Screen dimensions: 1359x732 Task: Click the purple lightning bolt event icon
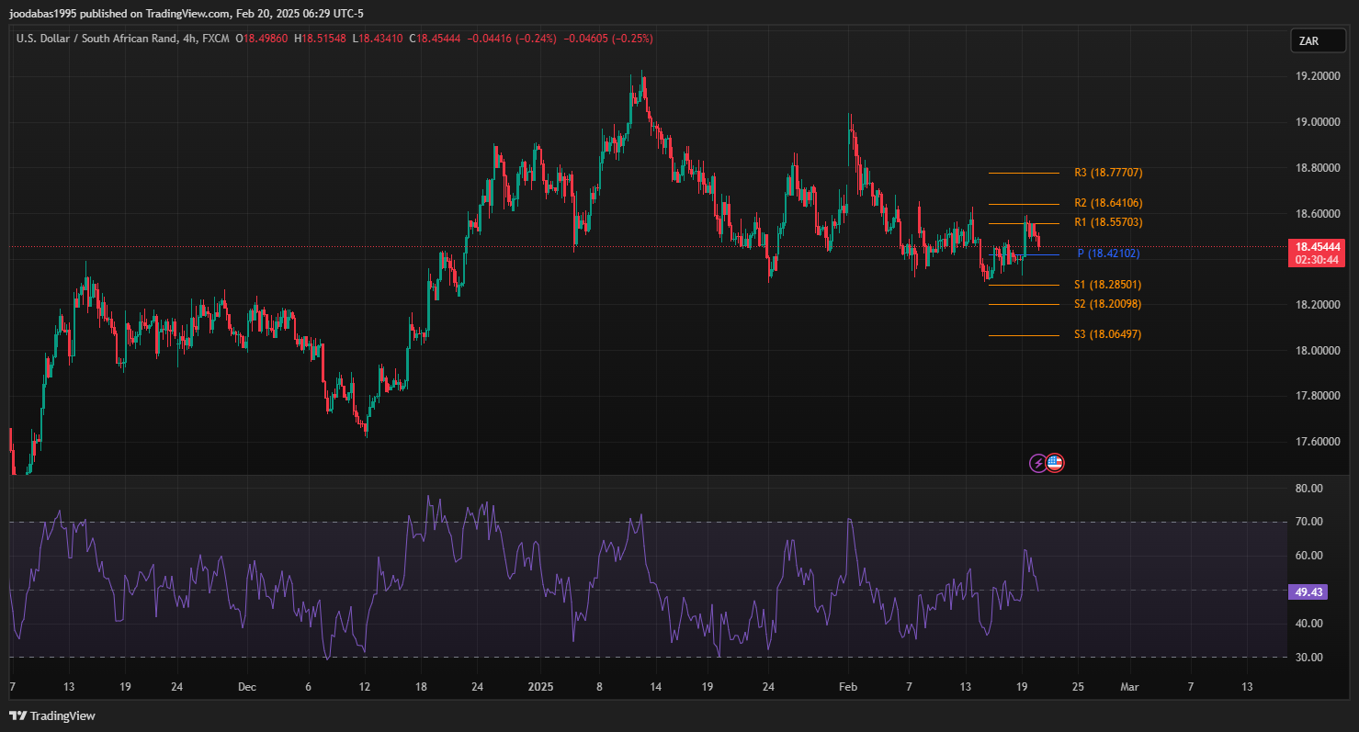click(x=1037, y=463)
